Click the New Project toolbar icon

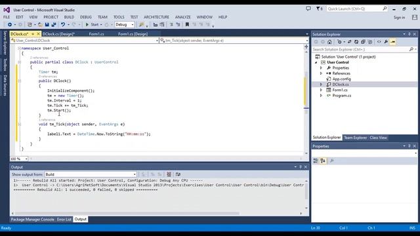[30, 25]
